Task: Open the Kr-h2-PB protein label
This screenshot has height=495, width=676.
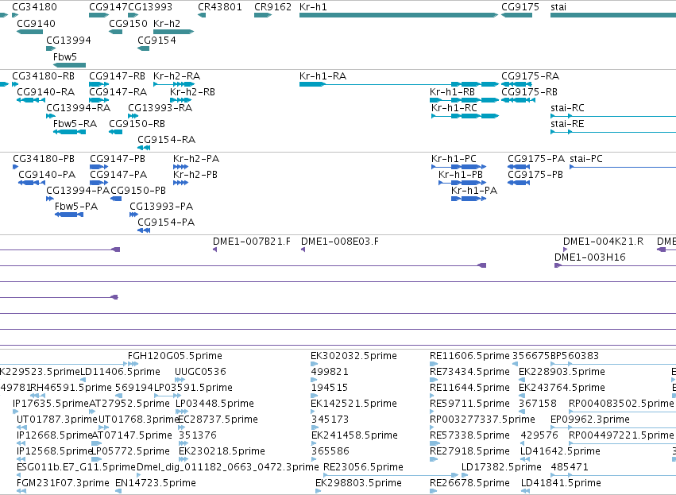Action: (x=195, y=175)
